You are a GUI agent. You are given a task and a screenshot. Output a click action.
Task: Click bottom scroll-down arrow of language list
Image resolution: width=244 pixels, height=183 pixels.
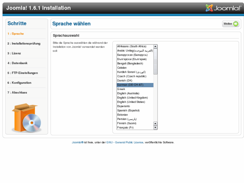point(155,128)
